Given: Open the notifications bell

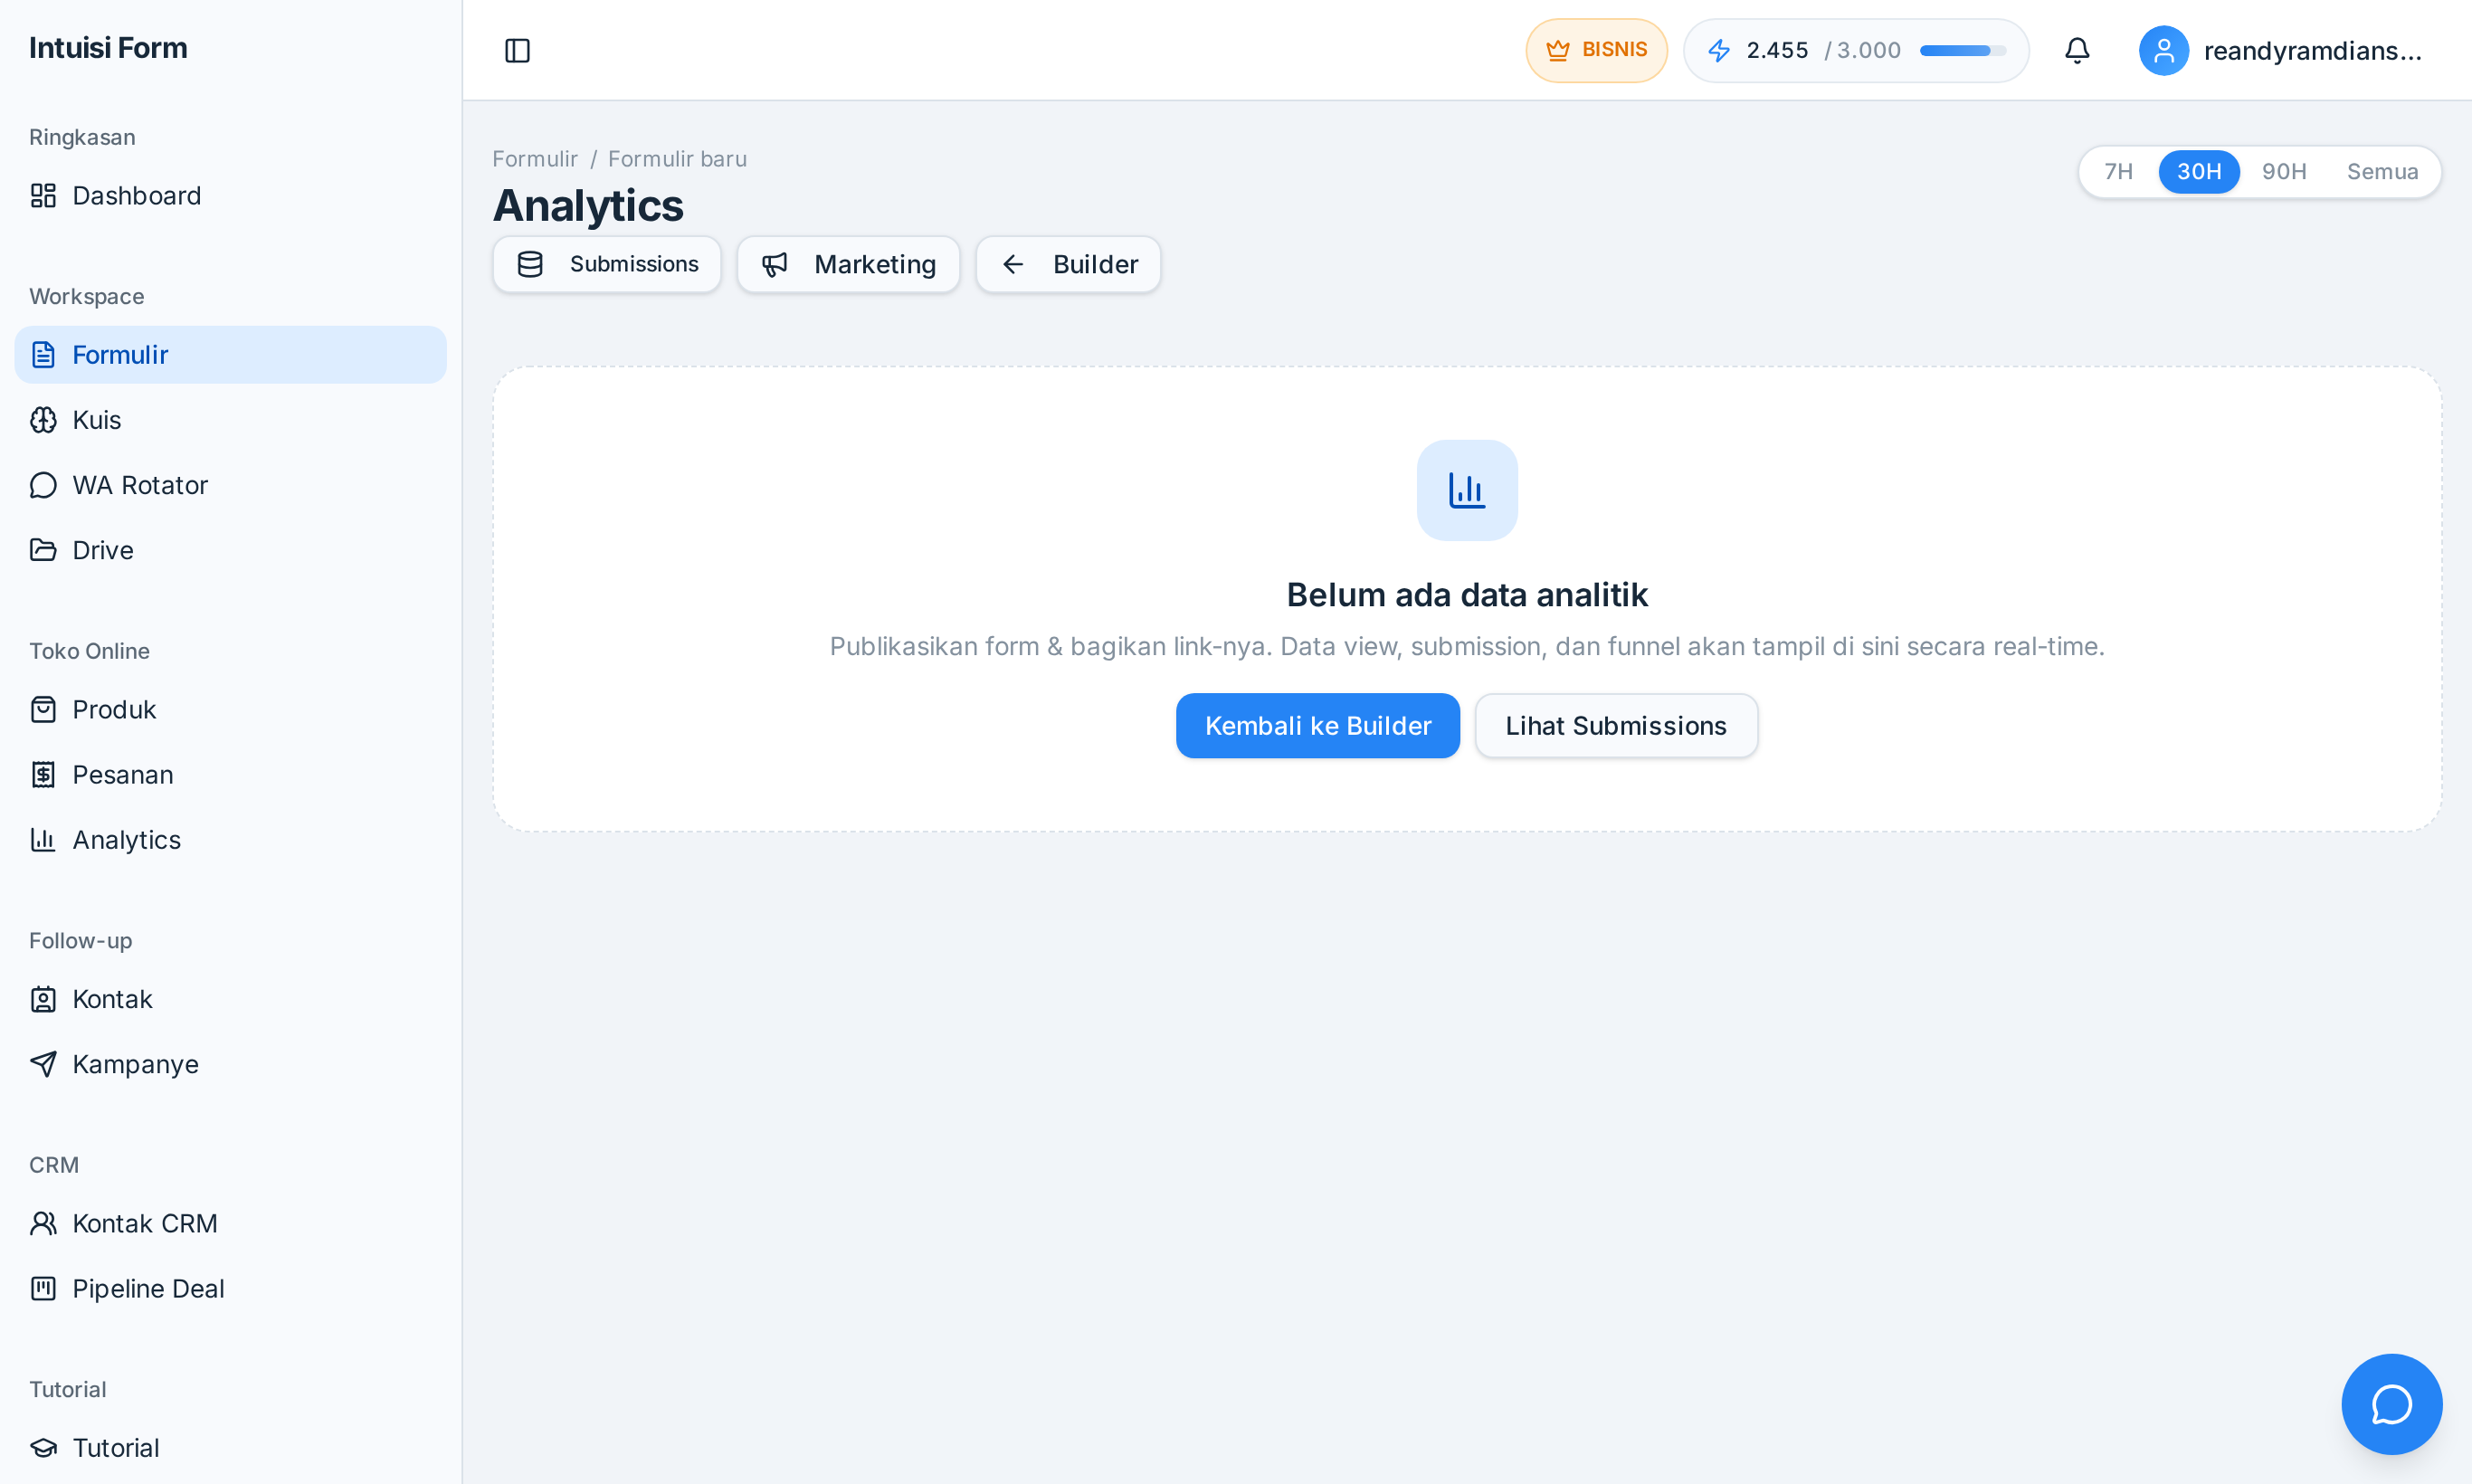Looking at the screenshot, I should pos(2077,50).
